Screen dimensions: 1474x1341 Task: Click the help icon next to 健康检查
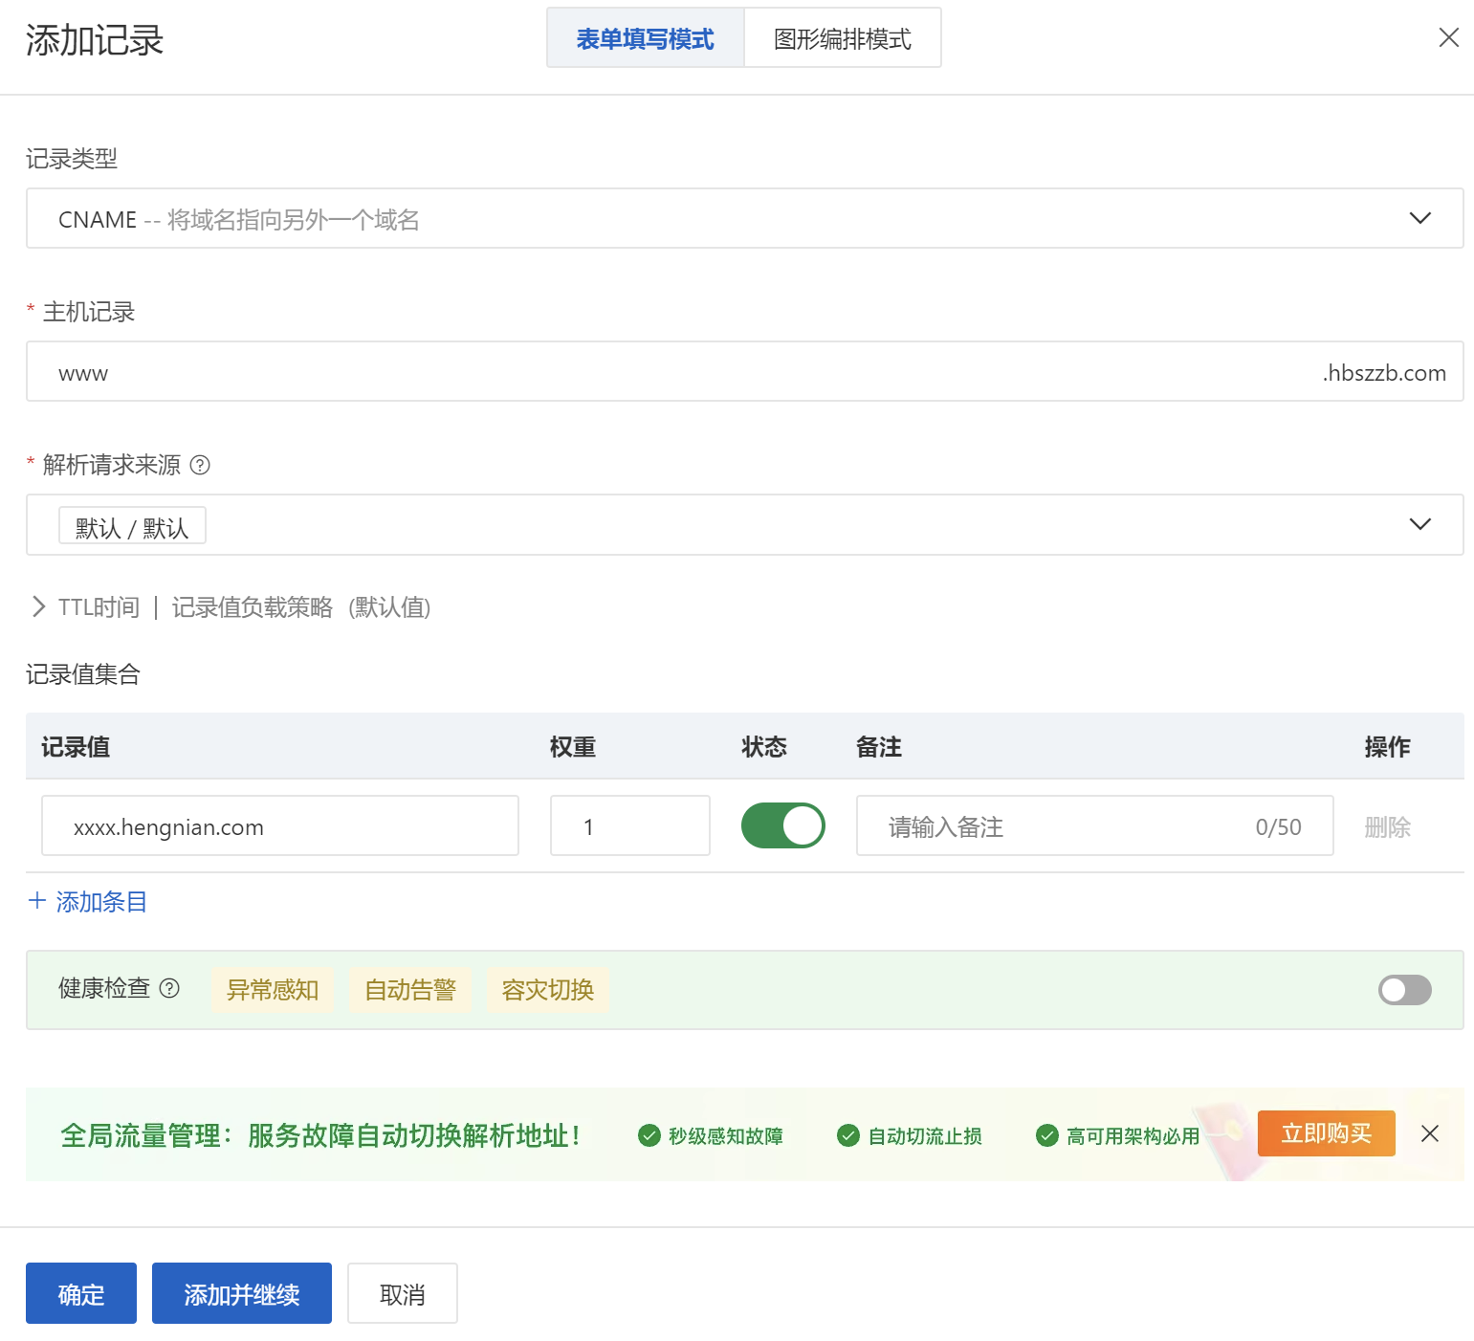pyautogui.click(x=169, y=988)
